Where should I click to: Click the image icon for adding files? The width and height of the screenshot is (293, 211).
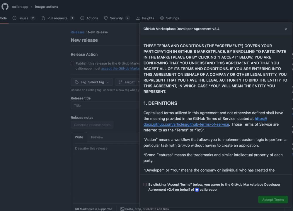(x=122, y=209)
